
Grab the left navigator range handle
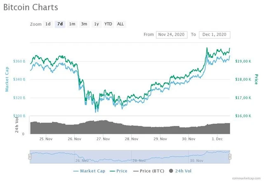(x=30, y=156)
